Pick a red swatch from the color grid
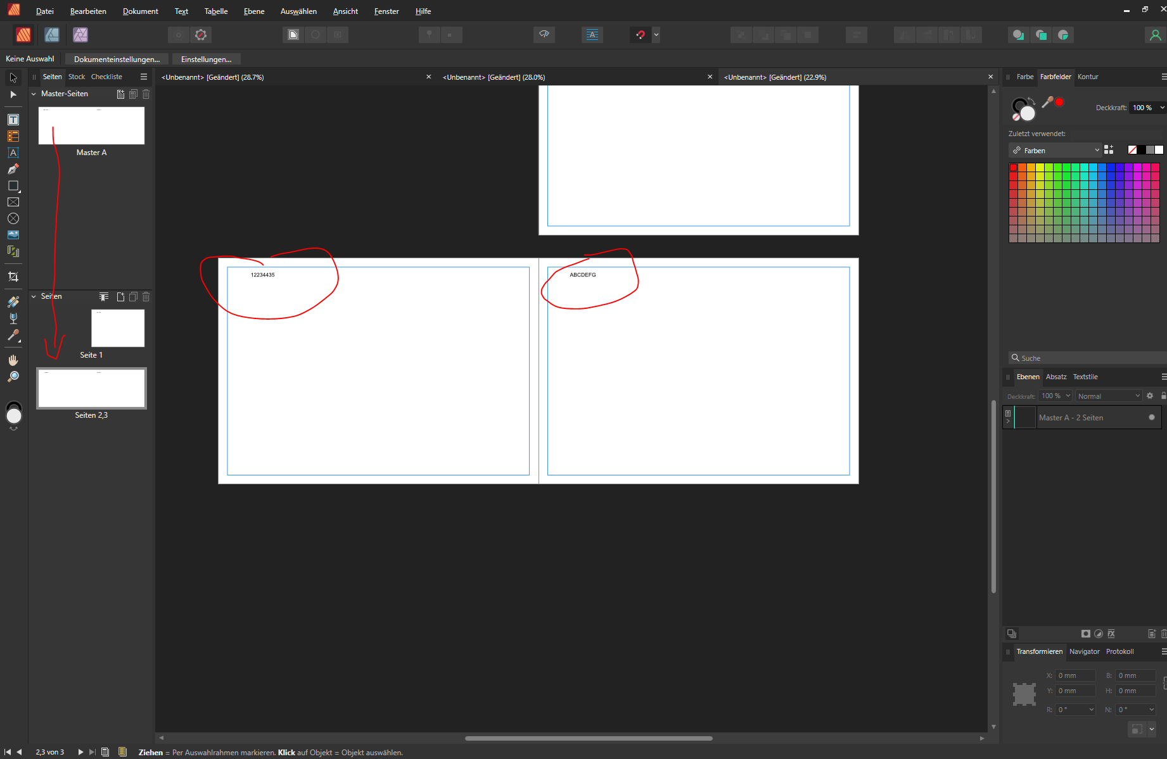Image resolution: width=1167 pixels, height=759 pixels. [1014, 166]
